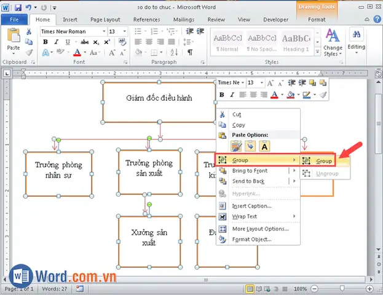Click the Save icon in quick access toolbar
This screenshot has height=295, width=383.
pos(18,7)
